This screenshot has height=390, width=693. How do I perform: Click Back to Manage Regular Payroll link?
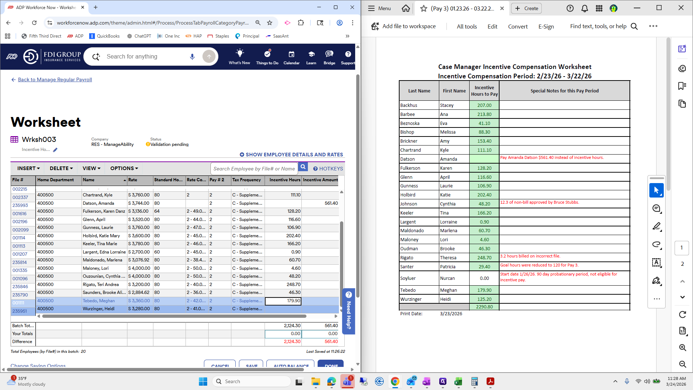point(55,79)
